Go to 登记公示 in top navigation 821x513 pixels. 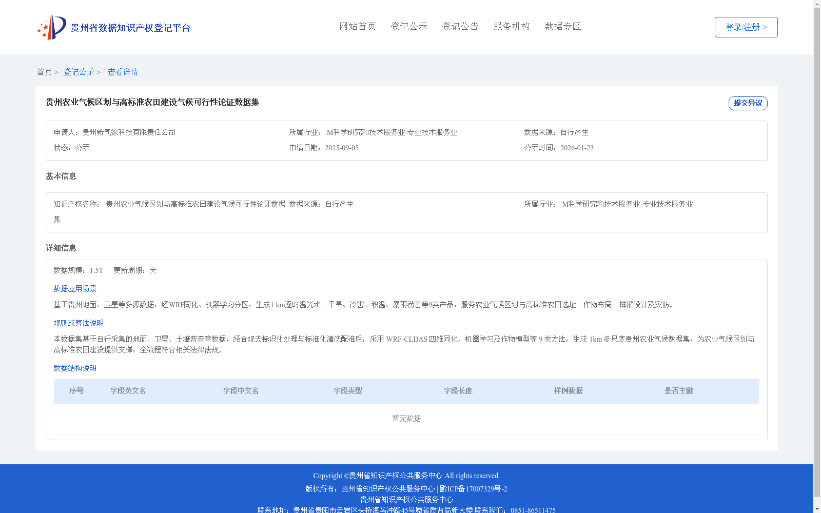409,27
